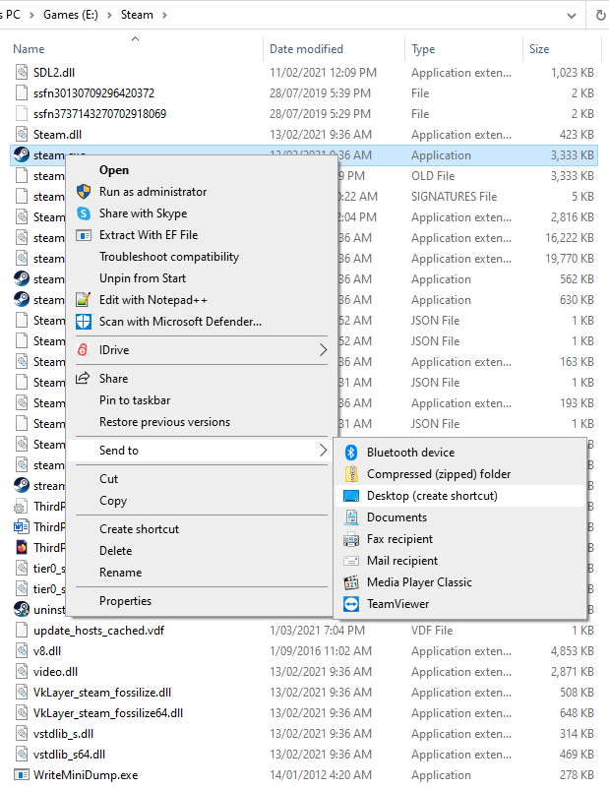Select Pin to taskbar menu entry

pos(135,400)
